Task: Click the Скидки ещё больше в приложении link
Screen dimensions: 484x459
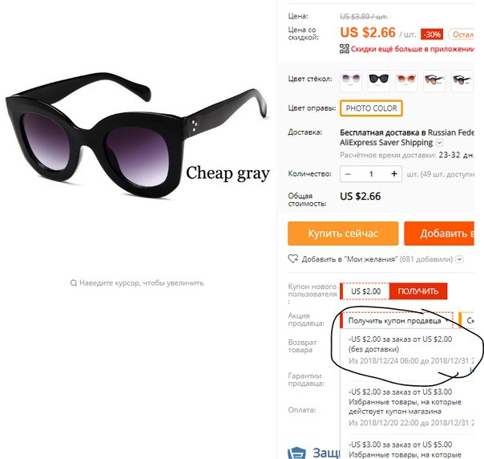Action: click(x=413, y=49)
